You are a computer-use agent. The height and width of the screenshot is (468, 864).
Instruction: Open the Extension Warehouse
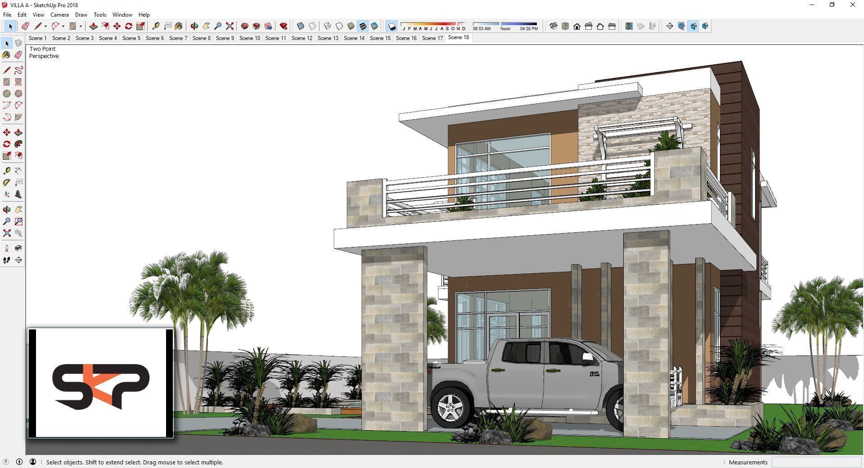256,26
